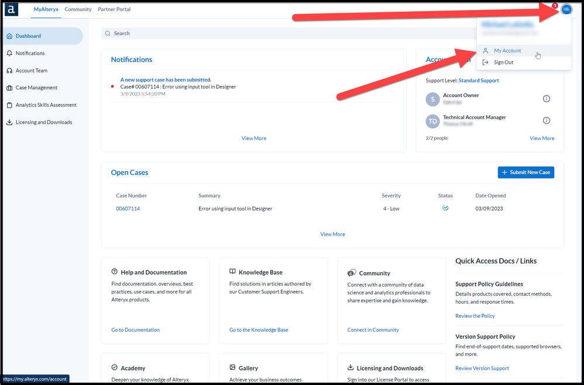Click the Notifications bell icon in sidebar

pos(10,53)
